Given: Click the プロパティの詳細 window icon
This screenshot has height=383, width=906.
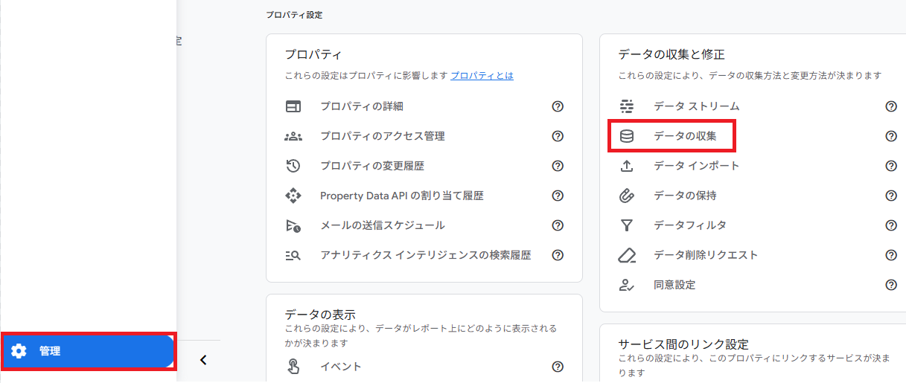Looking at the screenshot, I should pos(293,106).
